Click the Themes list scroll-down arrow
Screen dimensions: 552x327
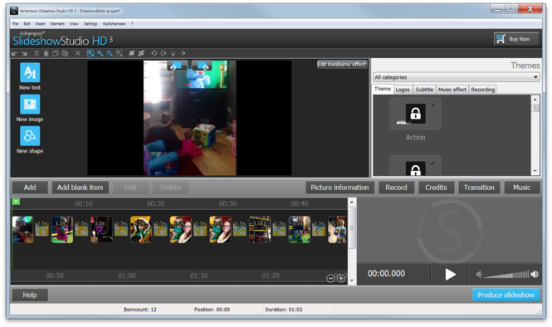[x=535, y=171]
